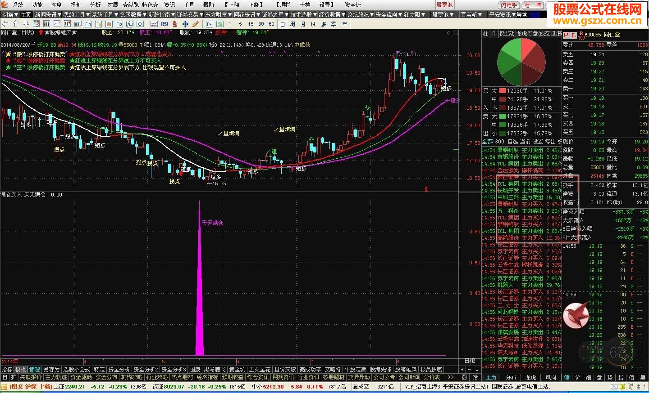Click the diamond icon above price chart
649x393 pixels.
coord(449,33)
